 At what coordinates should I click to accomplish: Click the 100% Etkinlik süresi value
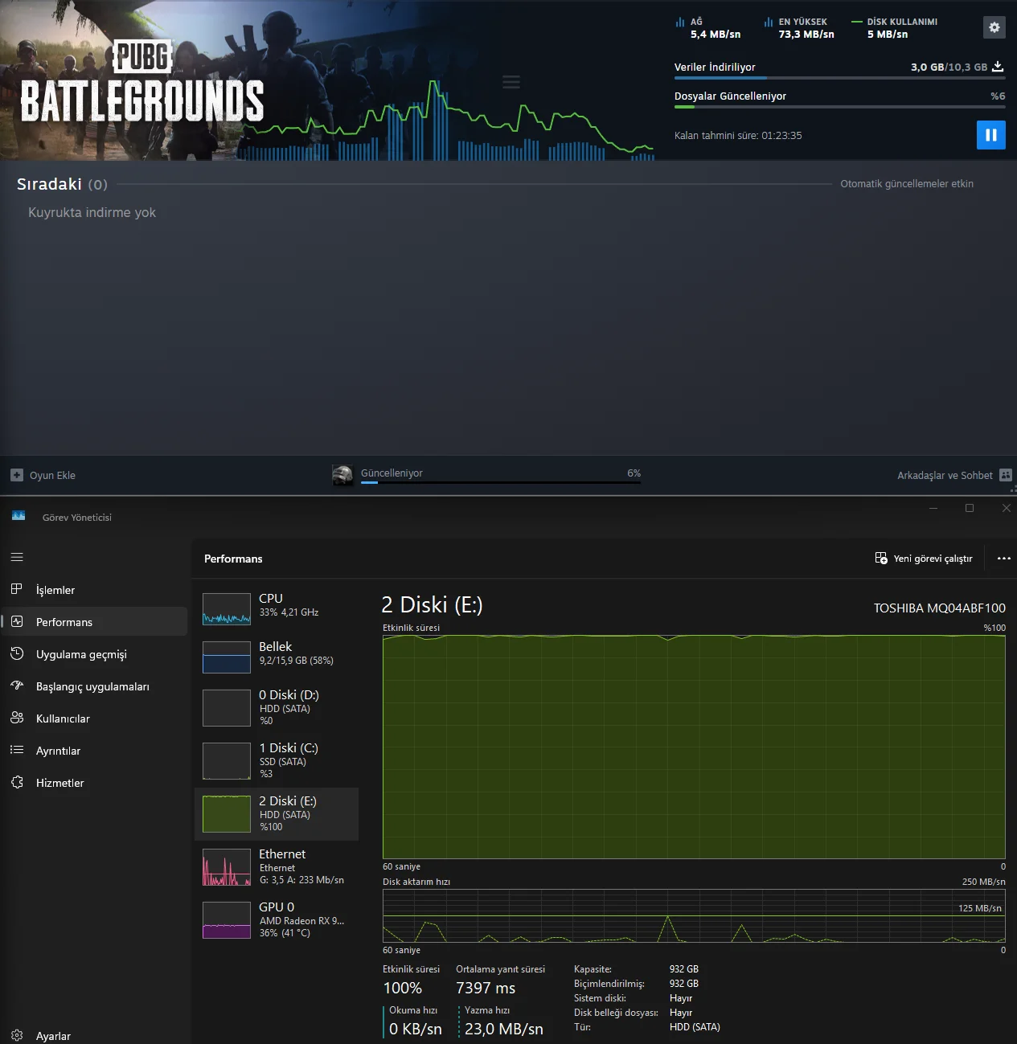tap(403, 988)
